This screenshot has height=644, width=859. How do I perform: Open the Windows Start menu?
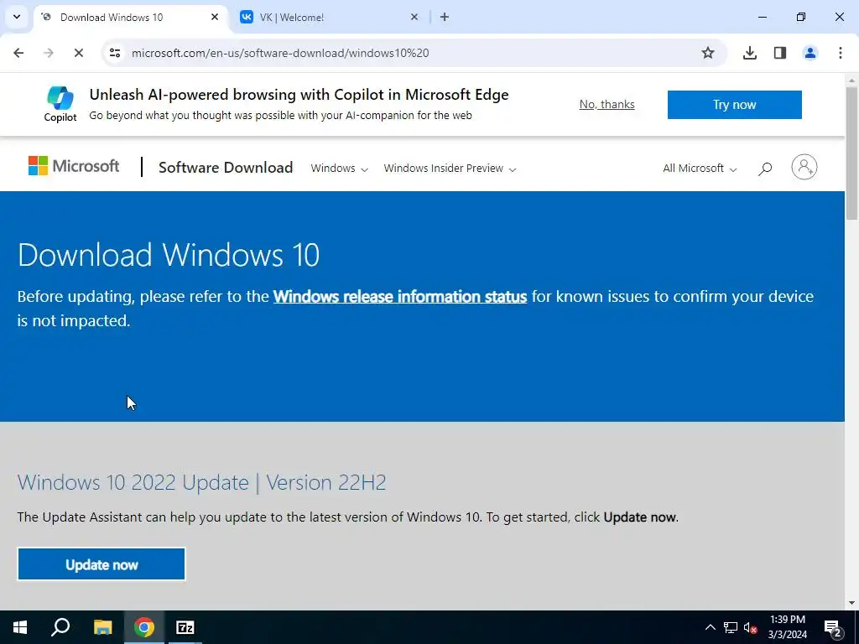[x=20, y=627]
